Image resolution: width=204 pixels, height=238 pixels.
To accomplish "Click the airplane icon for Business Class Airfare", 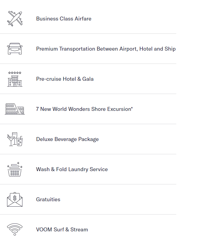I will pos(15,19).
